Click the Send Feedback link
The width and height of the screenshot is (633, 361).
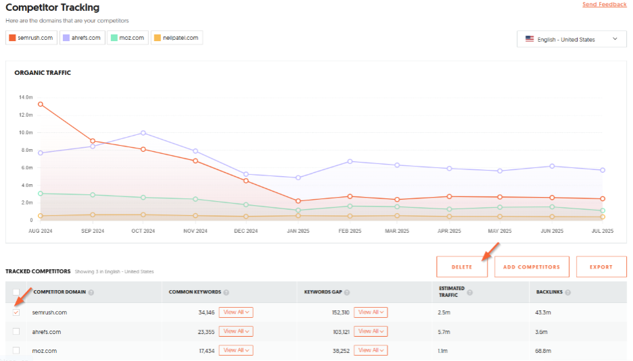(604, 5)
